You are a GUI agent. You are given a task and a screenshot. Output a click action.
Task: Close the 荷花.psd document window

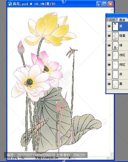point(110,4)
